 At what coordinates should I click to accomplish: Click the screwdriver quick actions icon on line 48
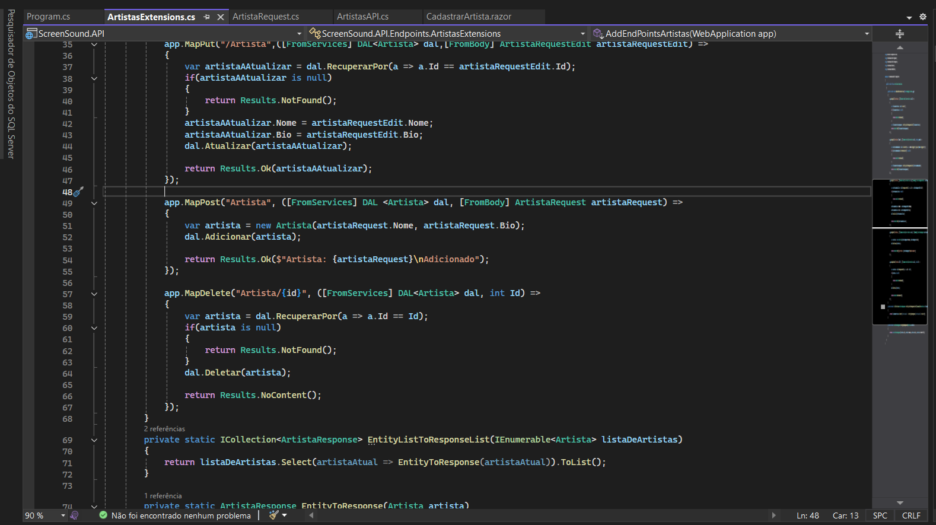78,192
